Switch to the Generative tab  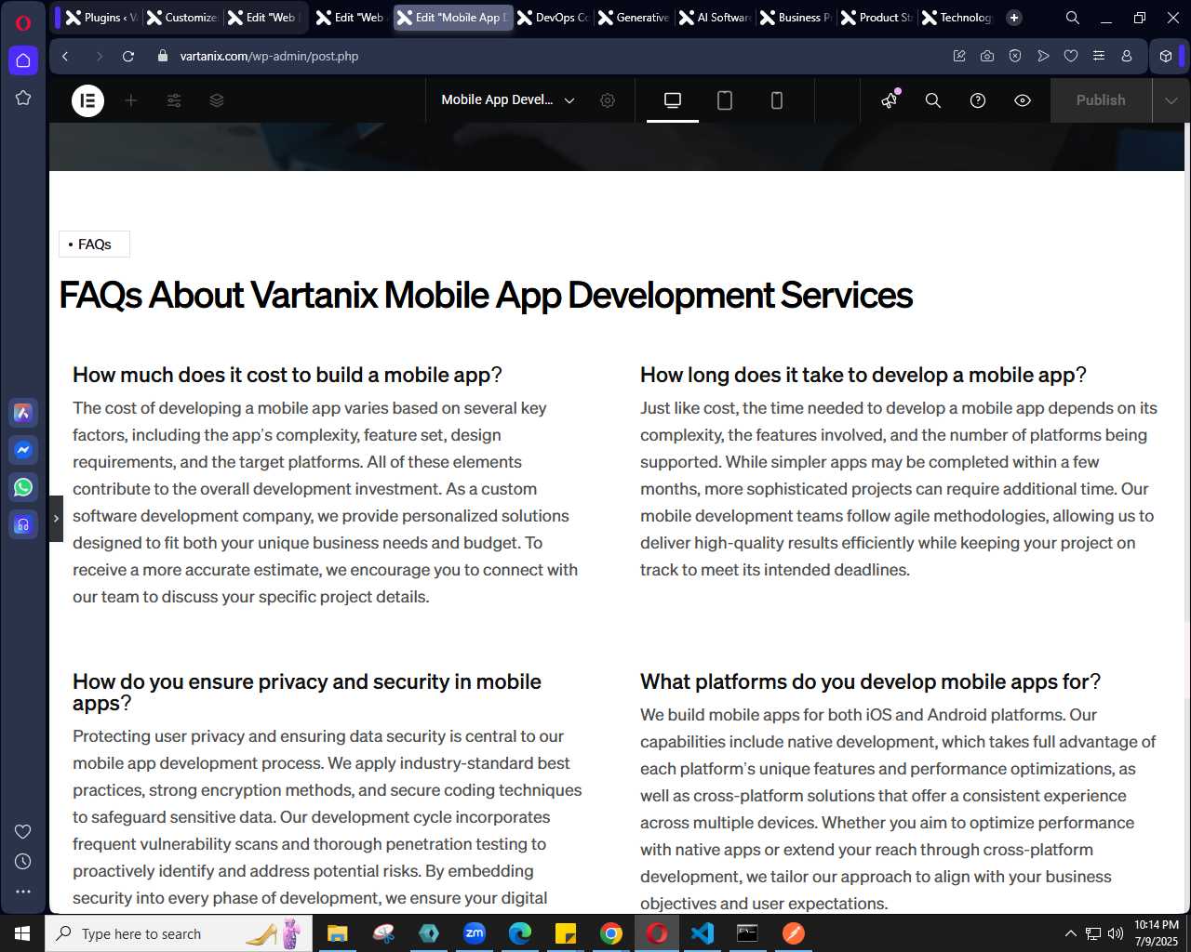click(x=634, y=18)
